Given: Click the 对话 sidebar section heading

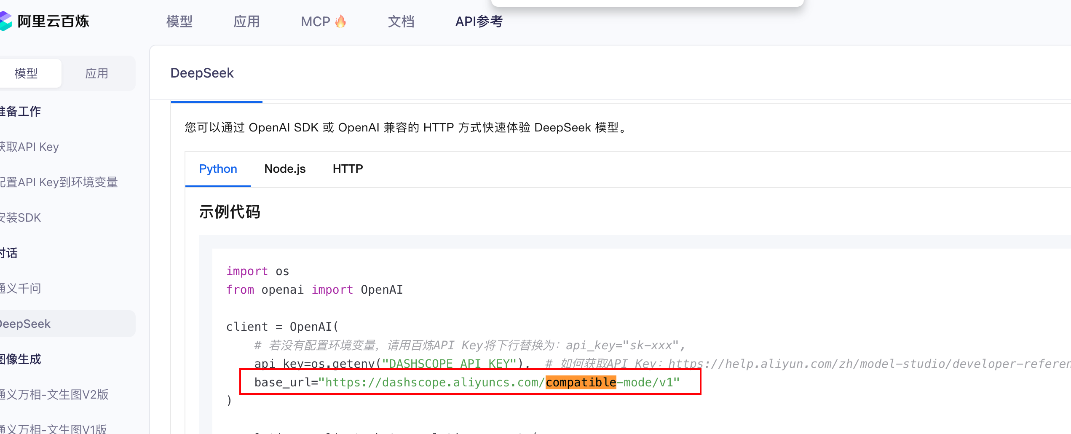Looking at the screenshot, I should (x=9, y=253).
